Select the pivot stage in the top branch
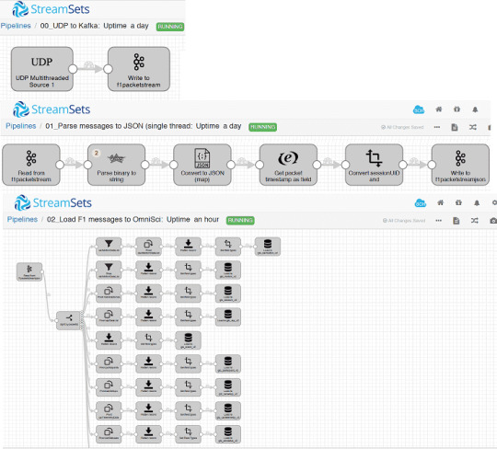 pos(148,247)
